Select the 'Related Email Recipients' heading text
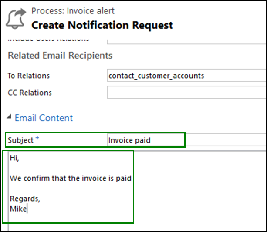The height and width of the screenshot is (232, 267). click(60, 56)
